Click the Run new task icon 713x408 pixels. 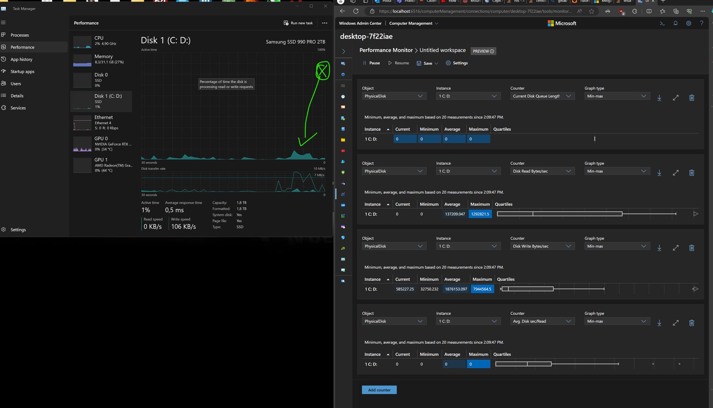pos(286,23)
